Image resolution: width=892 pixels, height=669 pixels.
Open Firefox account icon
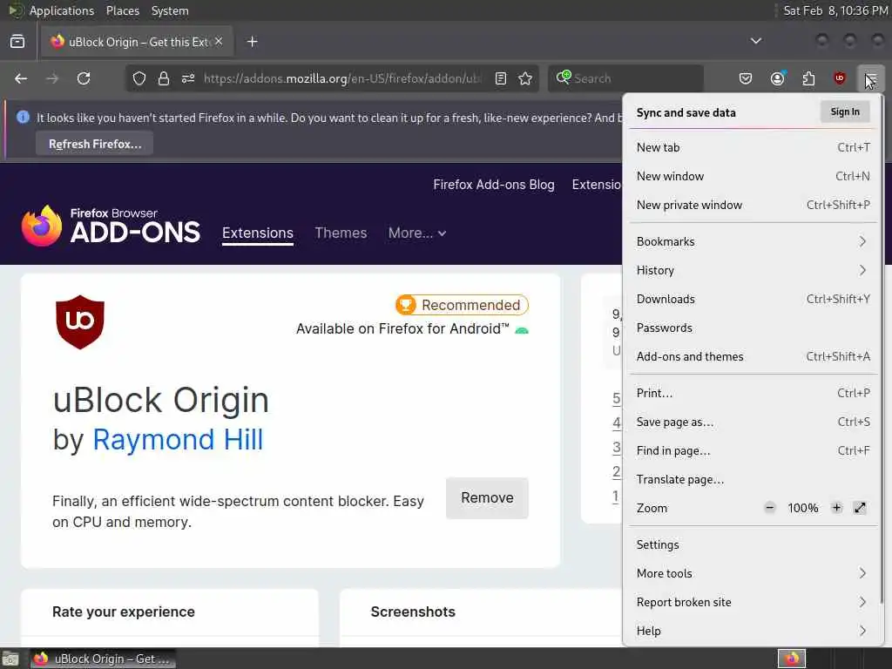click(778, 78)
